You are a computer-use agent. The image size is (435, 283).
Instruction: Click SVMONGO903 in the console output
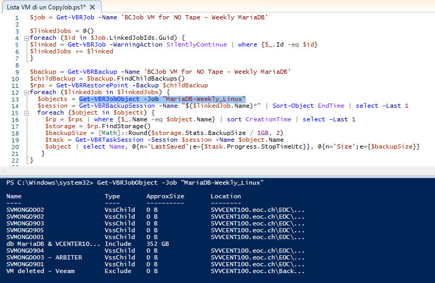click(x=25, y=223)
